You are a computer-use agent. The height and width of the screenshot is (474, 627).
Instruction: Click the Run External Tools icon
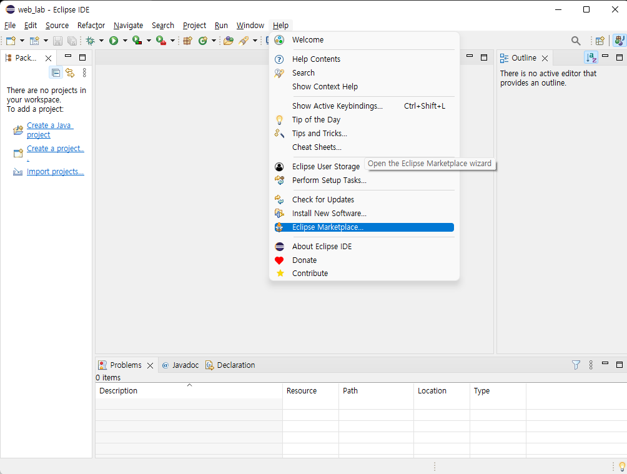[x=161, y=41]
